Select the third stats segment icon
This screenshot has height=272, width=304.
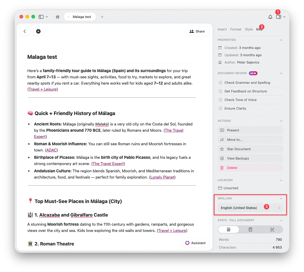tap(272, 230)
